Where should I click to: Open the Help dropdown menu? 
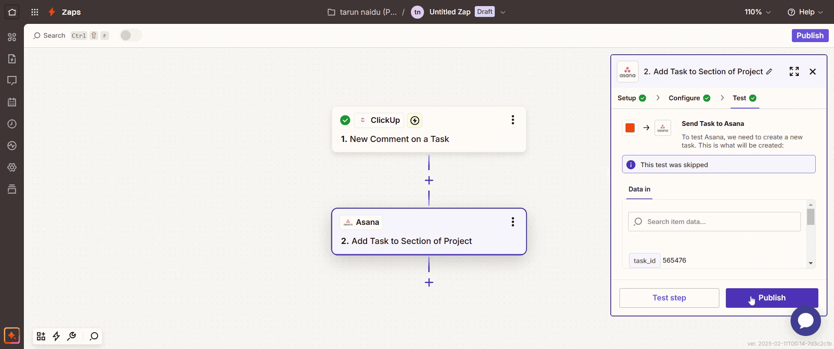(805, 12)
